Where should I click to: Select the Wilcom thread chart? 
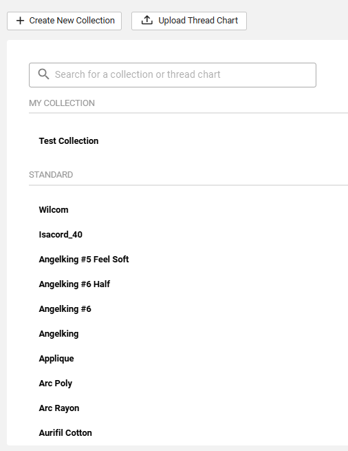coord(54,210)
